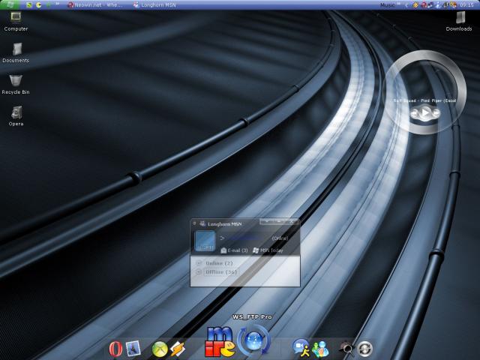Open the Music toolbar on taskbar
Screen dimensions: 480x360
tap(387, 5)
